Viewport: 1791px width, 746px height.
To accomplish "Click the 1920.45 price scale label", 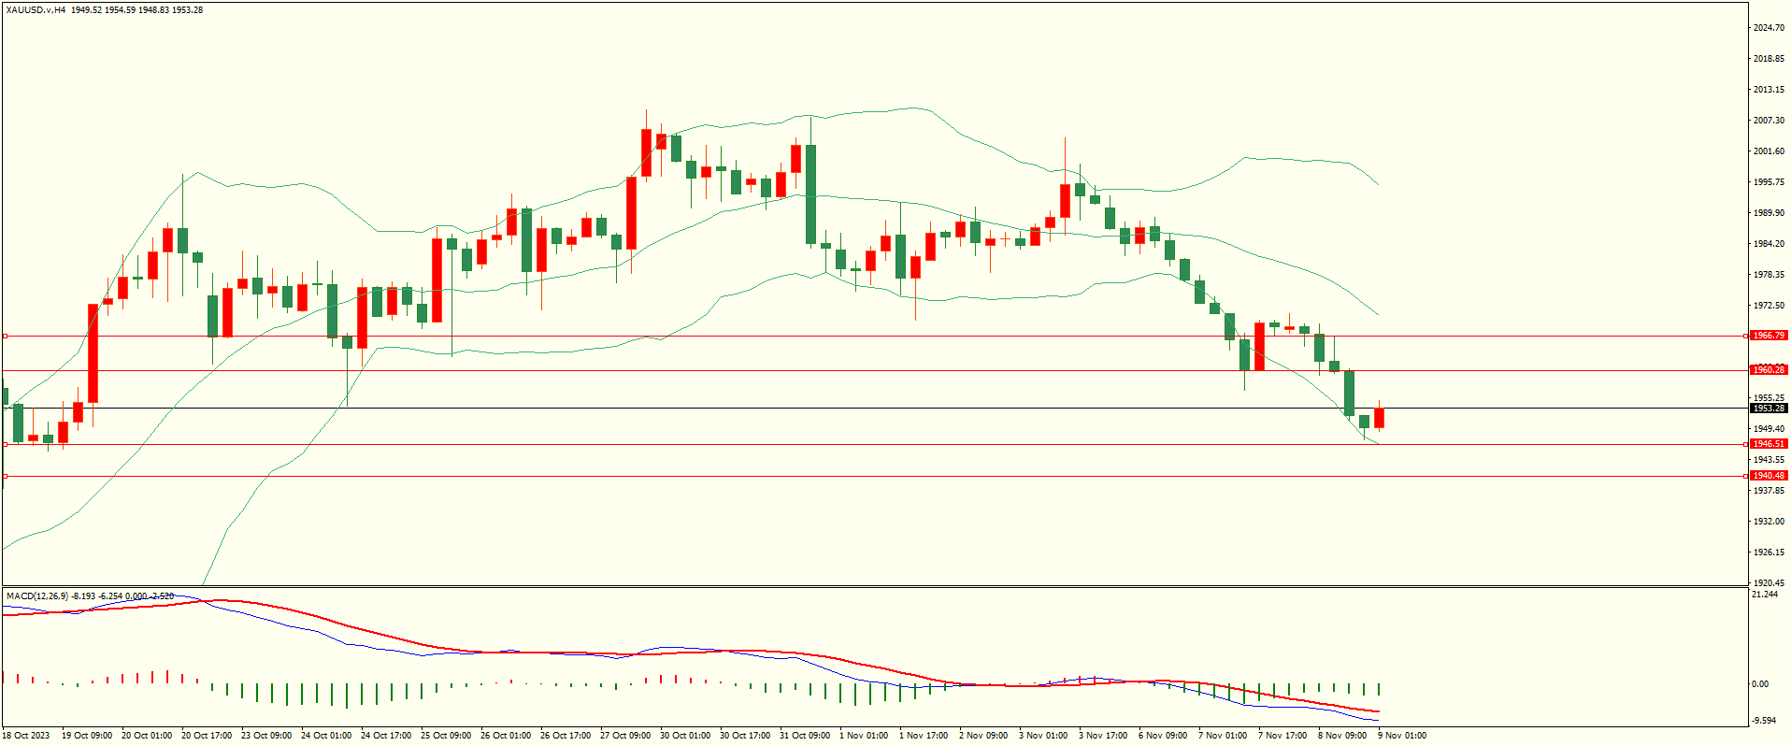I will point(1768,582).
